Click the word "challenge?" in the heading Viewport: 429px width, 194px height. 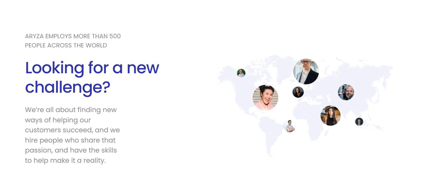pyautogui.click(x=68, y=88)
